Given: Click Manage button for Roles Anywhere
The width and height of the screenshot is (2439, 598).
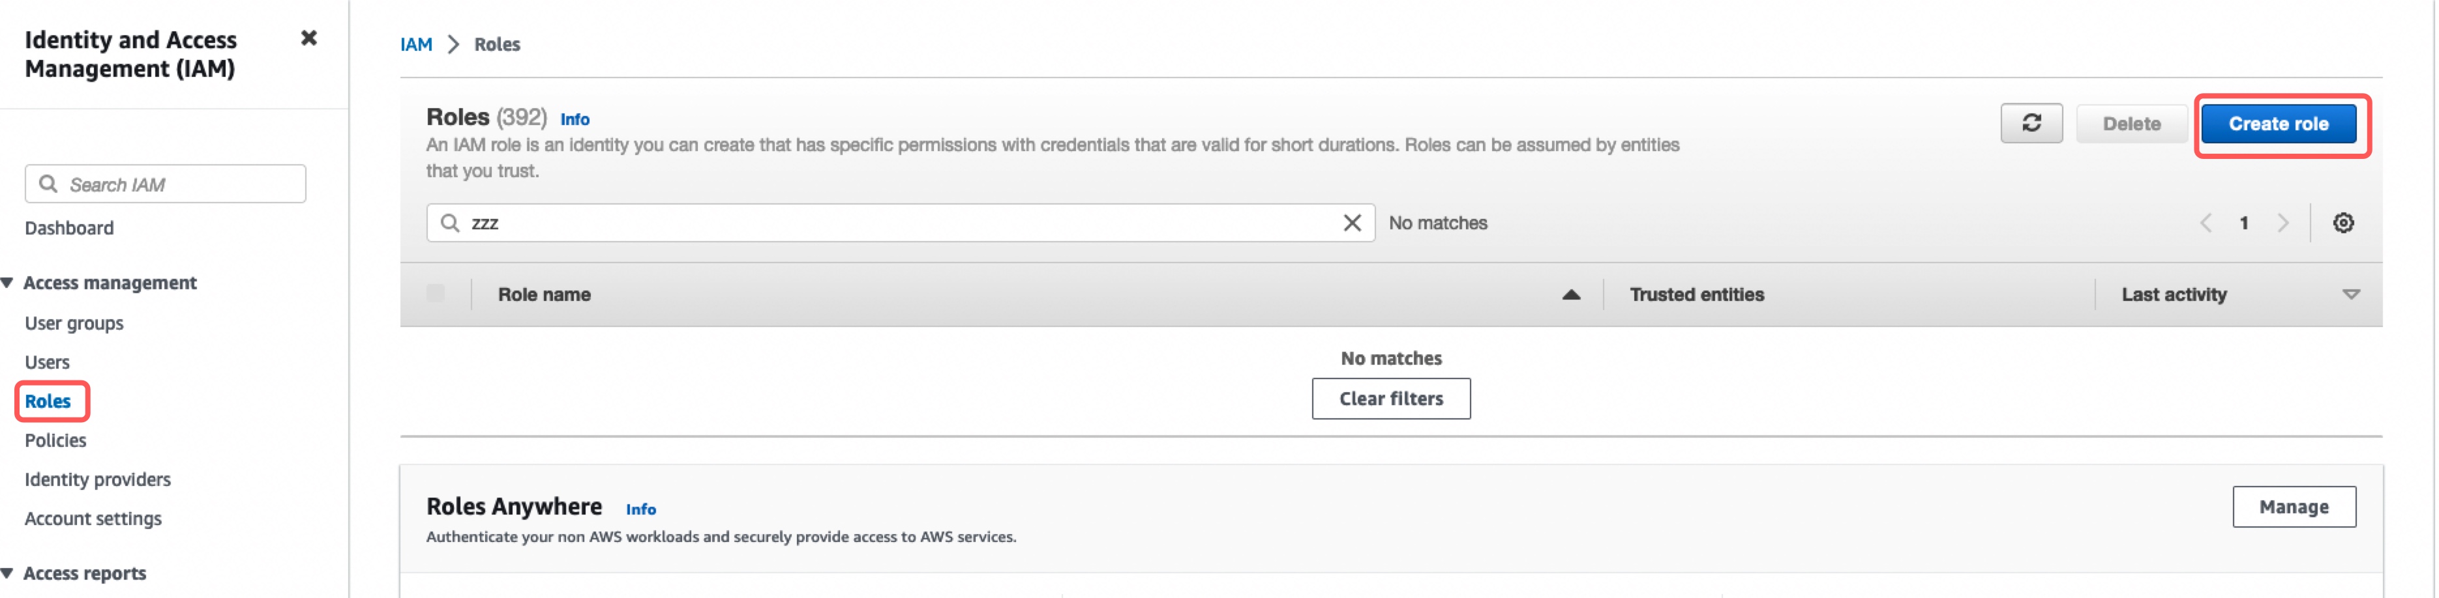Looking at the screenshot, I should pos(2293,506).
